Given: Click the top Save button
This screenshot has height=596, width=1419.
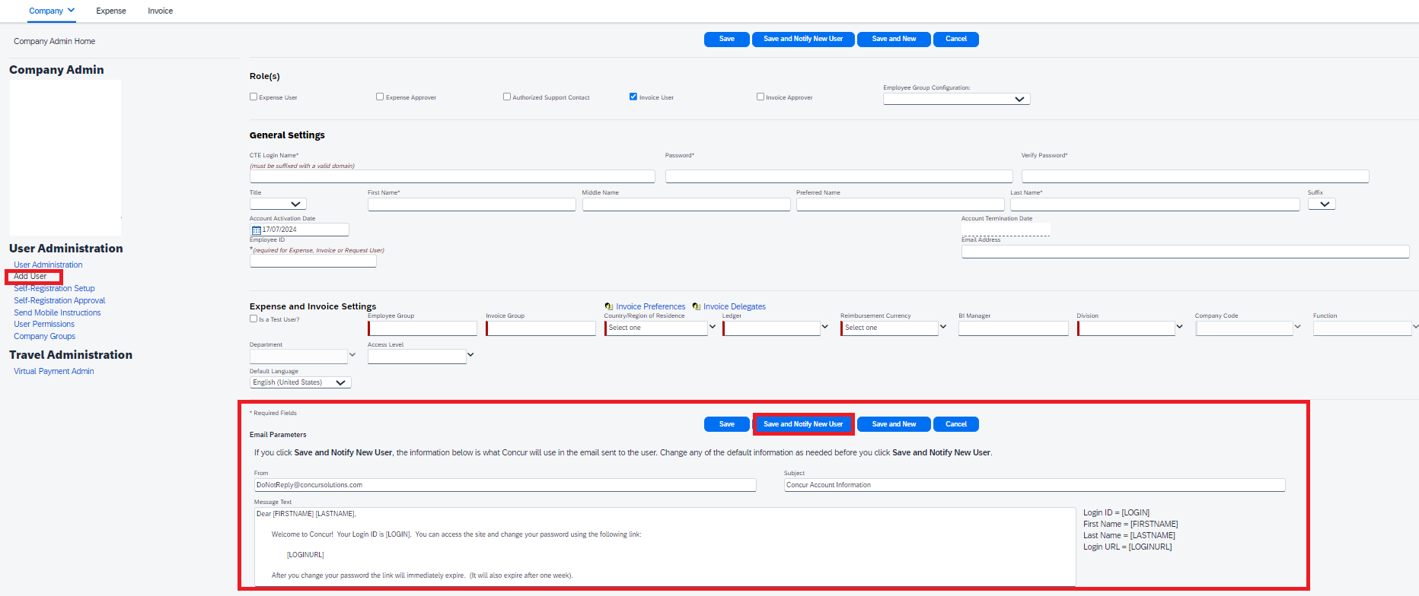Looking at the screenshot, I should (727, 39).
